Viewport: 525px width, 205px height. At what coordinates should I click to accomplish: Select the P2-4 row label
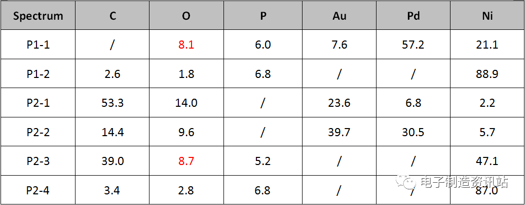click(x=38, y=191)
